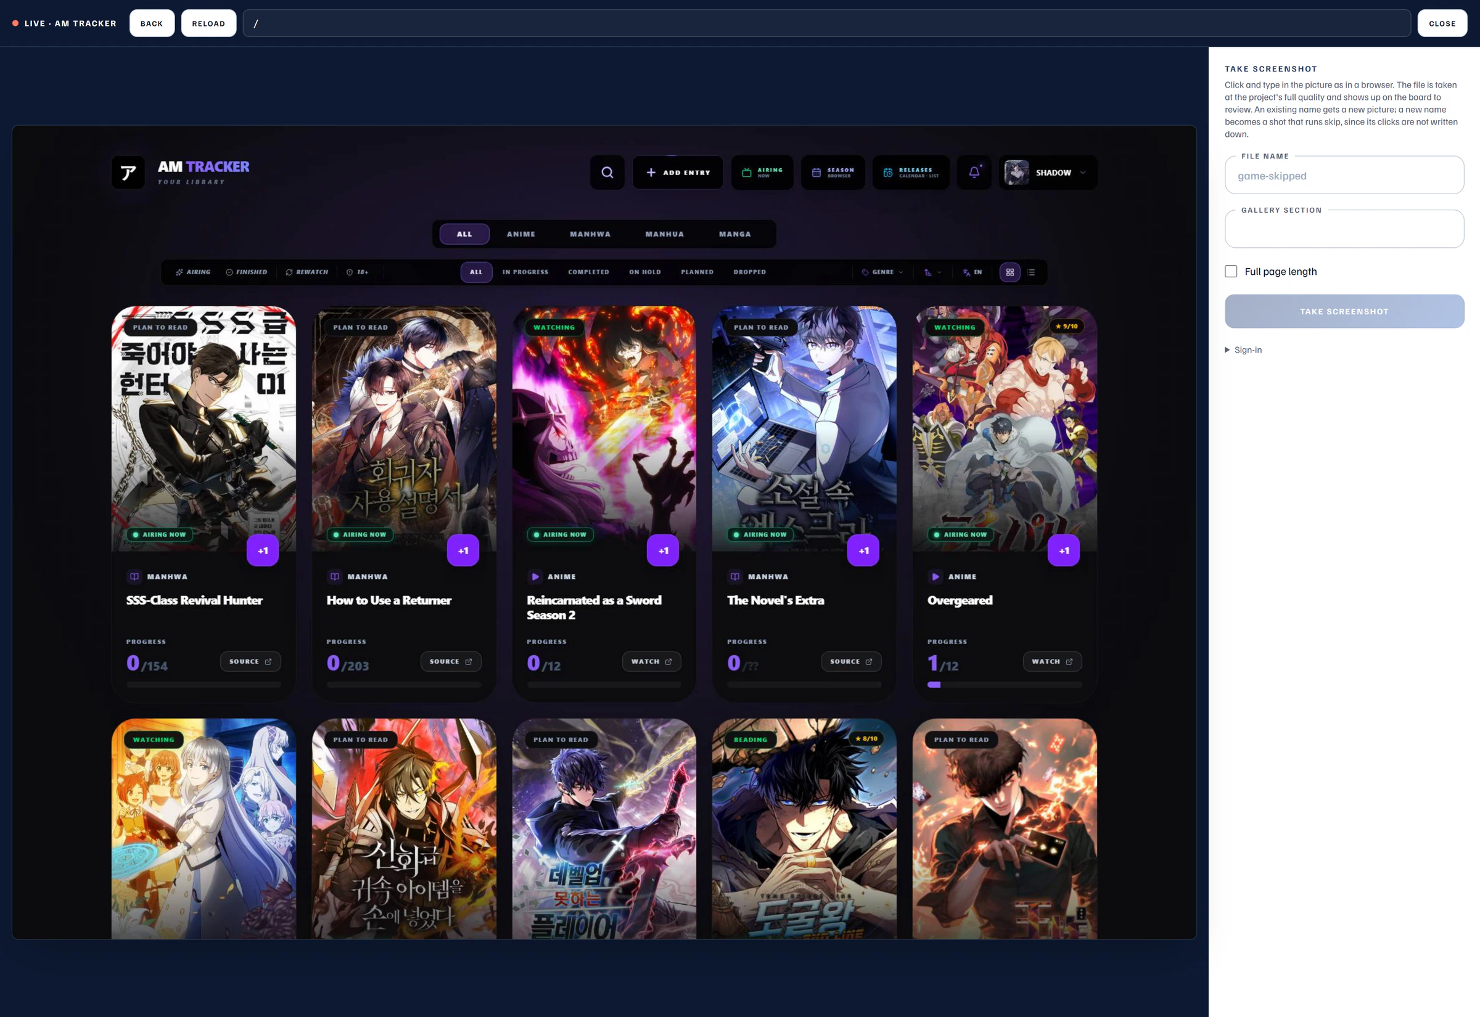Open the search icon in AM Tracker header
1480x1017 pixels.
(607, 173)
